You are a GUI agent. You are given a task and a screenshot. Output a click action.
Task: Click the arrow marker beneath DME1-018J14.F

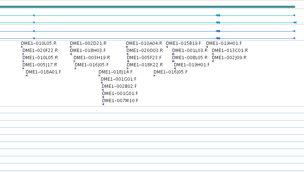point(99,76)
